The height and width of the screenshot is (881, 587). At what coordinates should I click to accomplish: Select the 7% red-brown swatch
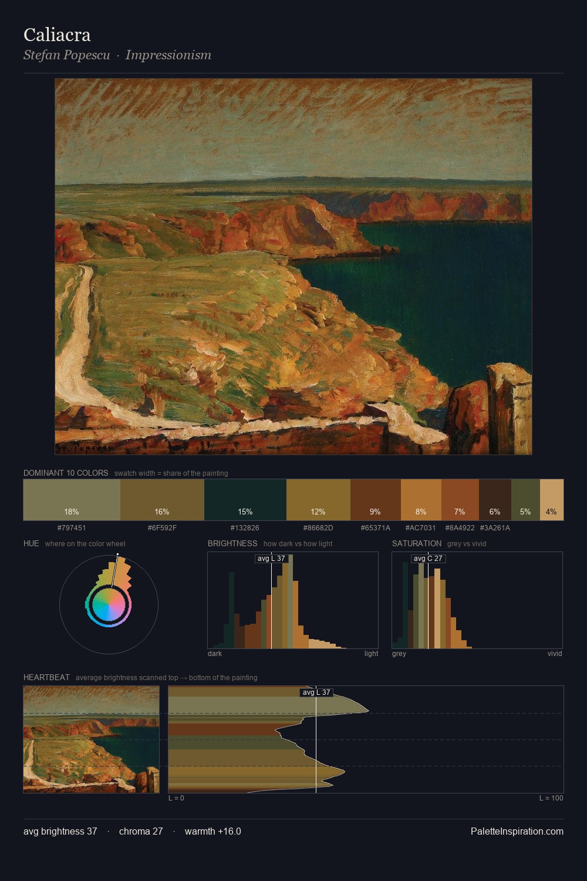[x=460, y=500]
